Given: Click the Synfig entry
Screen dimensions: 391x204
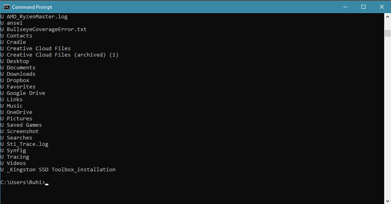Looking at the screenshot, I should 13,151.
